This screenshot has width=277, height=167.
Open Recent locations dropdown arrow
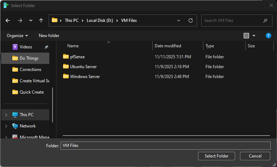coord(31,20)
